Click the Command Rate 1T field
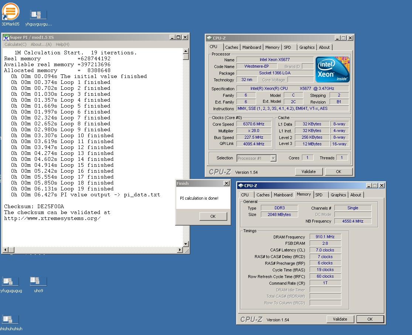The width and height of the screenshot is (412, 335). click(x=325, y=283)
